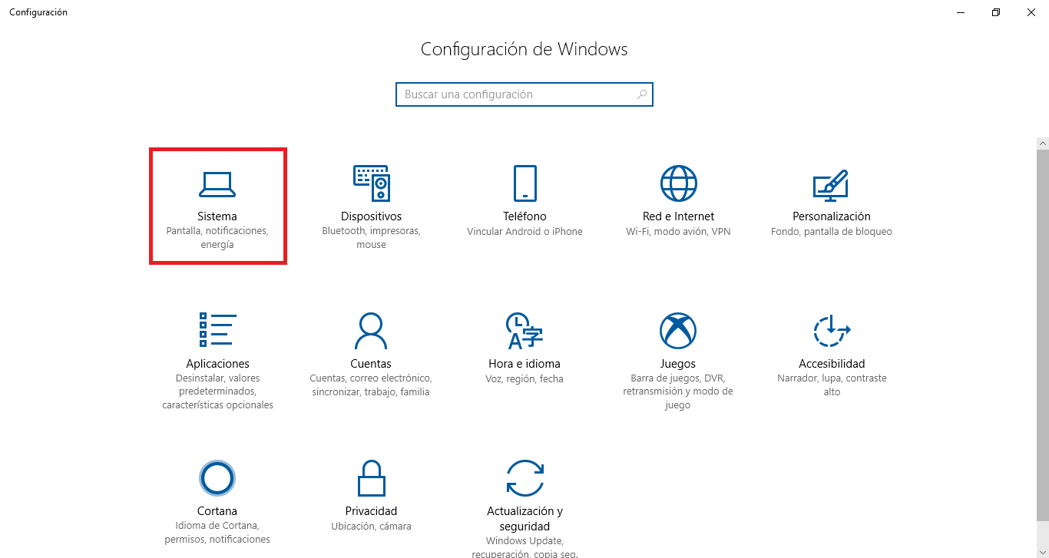This screenshot has width=1049, height=558.
Task: Open the Juegos Xbox icon
Action: [678, 331]
